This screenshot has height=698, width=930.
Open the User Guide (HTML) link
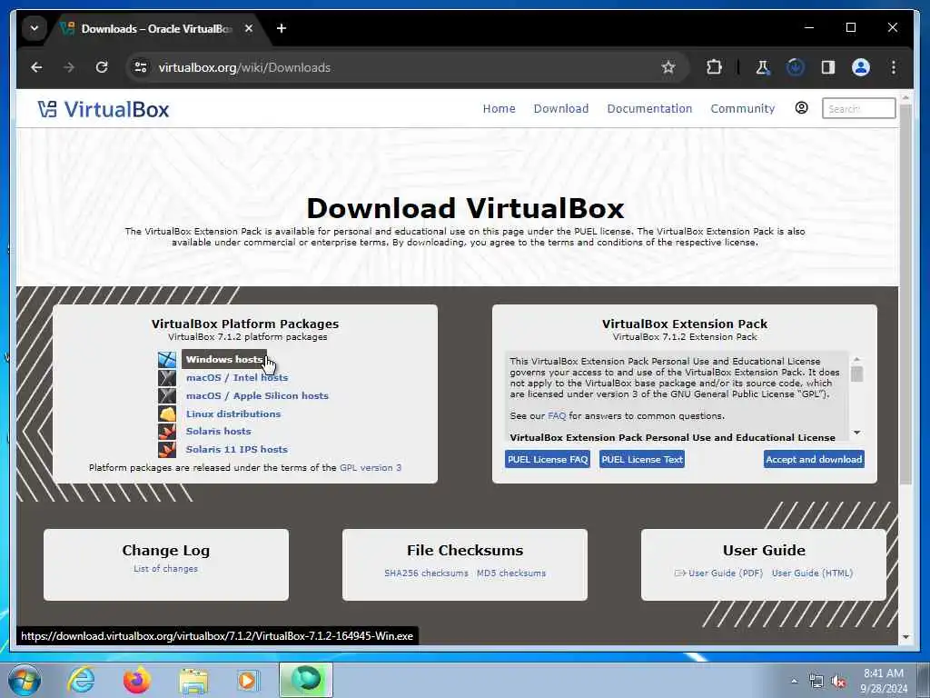(812, 573)
